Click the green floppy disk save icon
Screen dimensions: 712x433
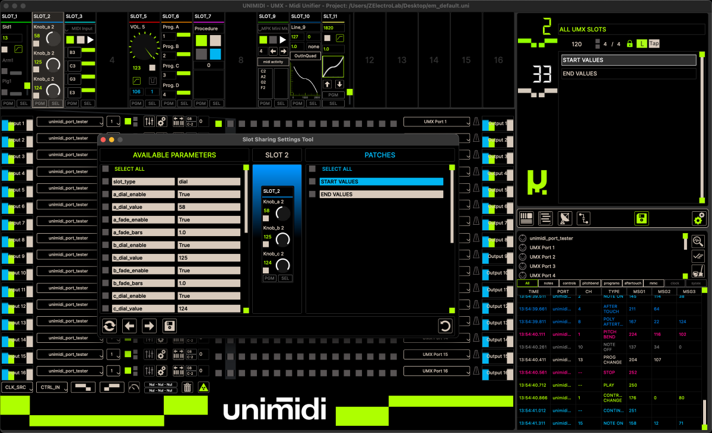(x=641, y=218)
